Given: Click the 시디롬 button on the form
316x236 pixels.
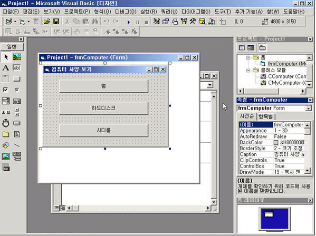Looking at the screenshot, I should (103, 130).
